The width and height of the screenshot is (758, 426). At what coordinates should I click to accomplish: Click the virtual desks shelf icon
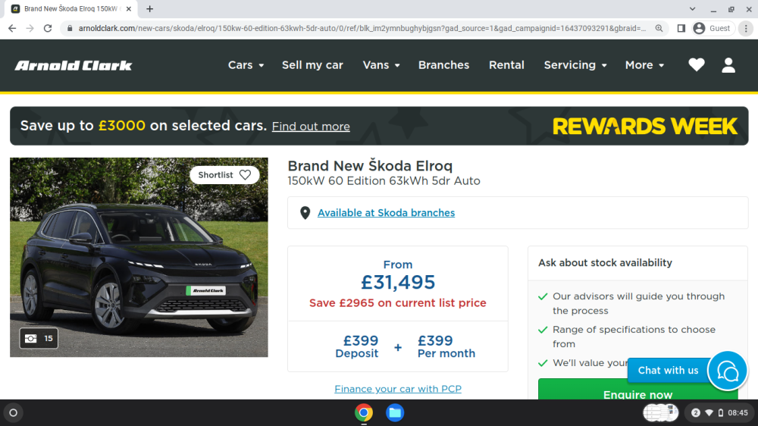[x=660, y=412]
